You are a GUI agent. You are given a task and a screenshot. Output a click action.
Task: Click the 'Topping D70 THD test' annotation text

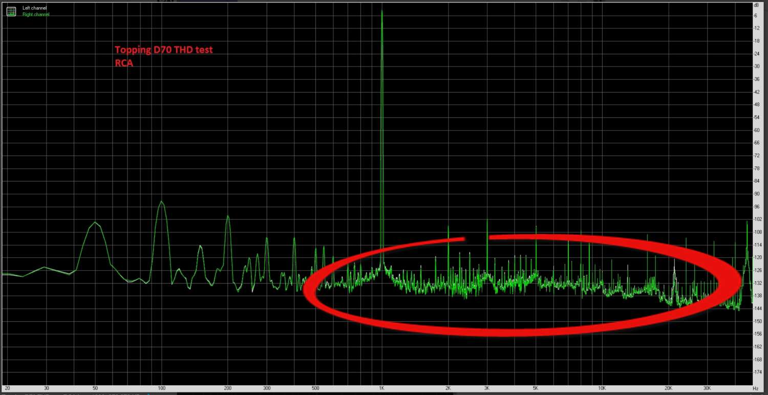pyautogui.click(x=163, y=50)
